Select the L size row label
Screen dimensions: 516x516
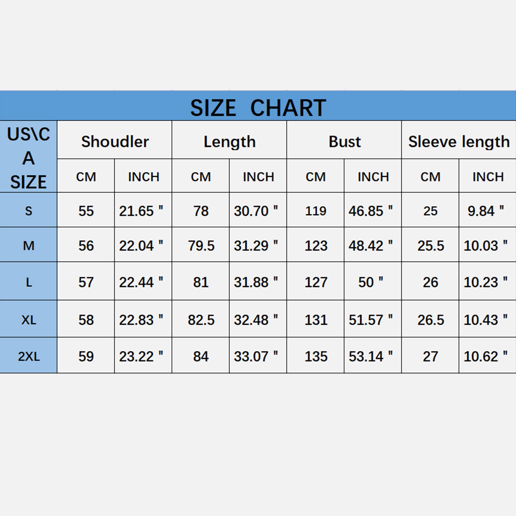[28, 282]
